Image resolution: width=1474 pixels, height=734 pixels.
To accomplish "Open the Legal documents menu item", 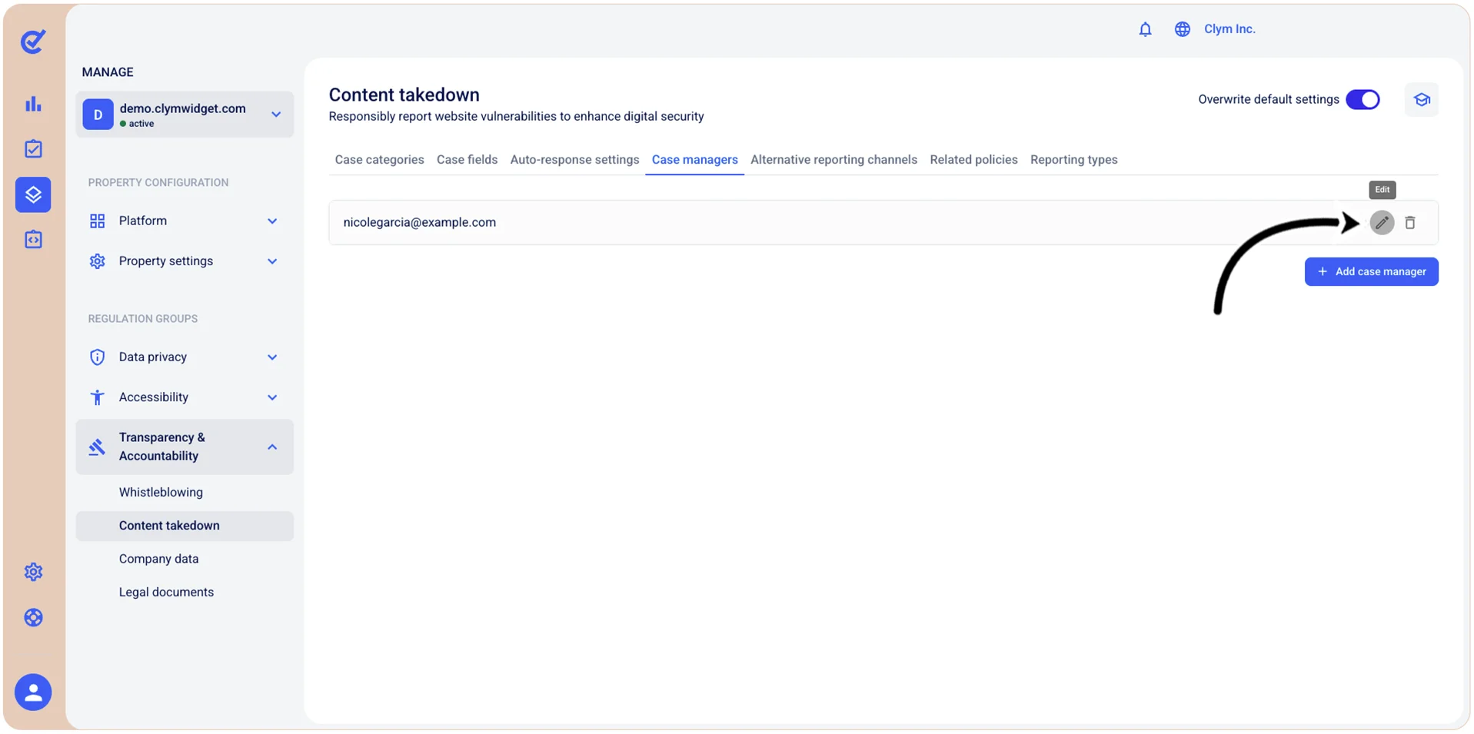I will coord(185,593).
